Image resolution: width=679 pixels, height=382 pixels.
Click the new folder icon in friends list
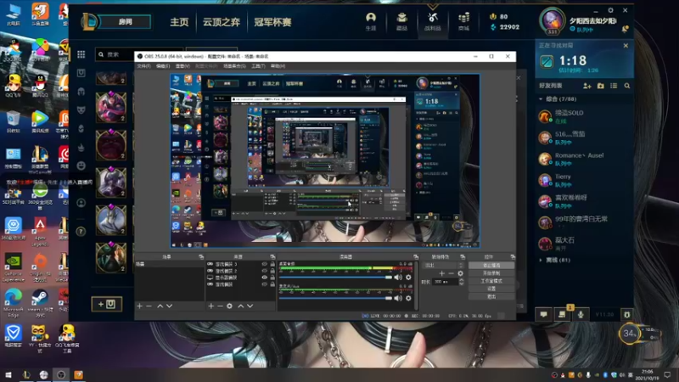coord(601,86)
